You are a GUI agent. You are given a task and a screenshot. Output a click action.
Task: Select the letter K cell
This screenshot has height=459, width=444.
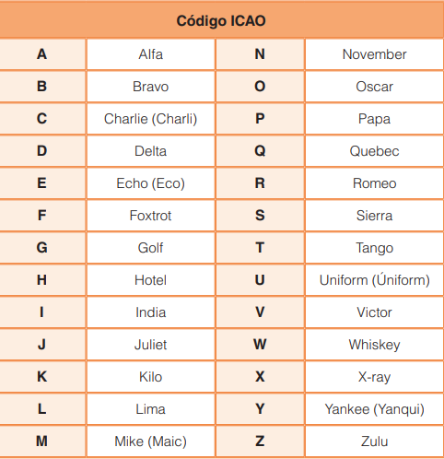click(x=42, y=377)
